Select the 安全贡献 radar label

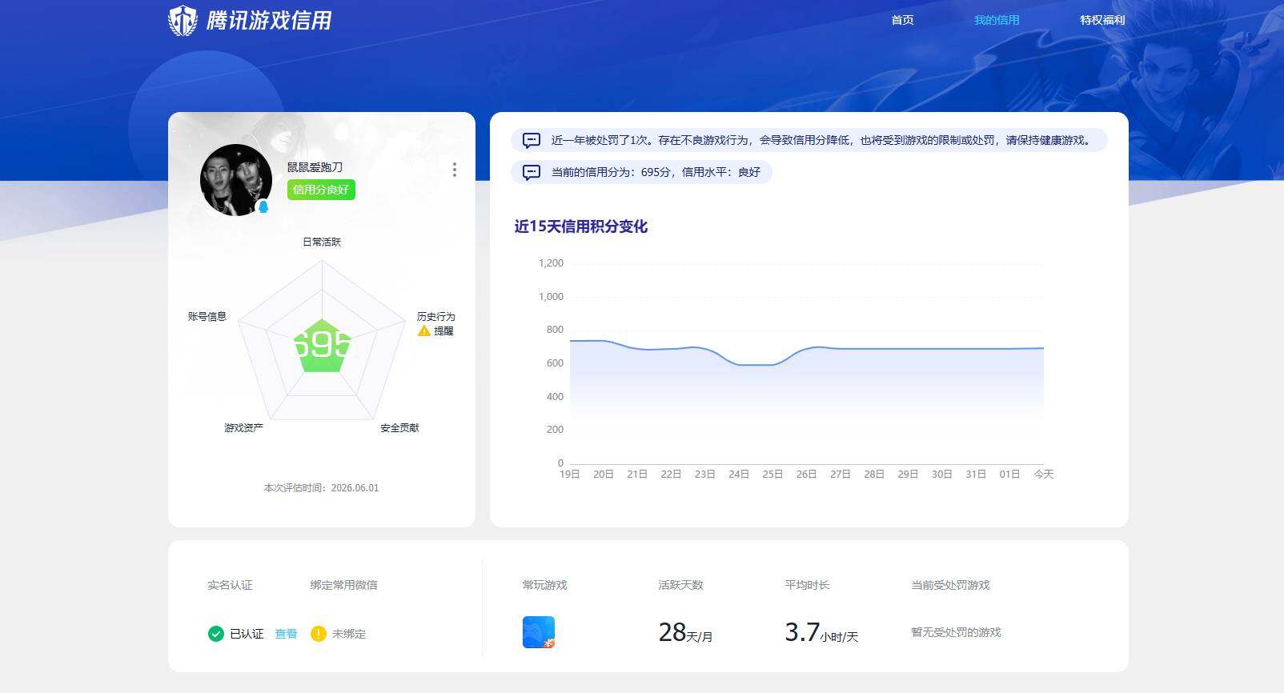399,428
